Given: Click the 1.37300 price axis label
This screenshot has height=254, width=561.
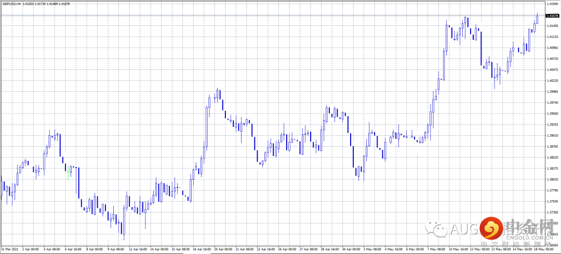Looking at the screenshot, I should [553, 212].
